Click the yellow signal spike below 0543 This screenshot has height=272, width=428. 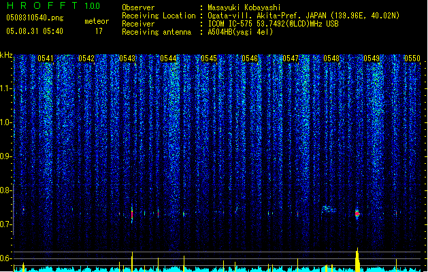[x=132, y=262]
